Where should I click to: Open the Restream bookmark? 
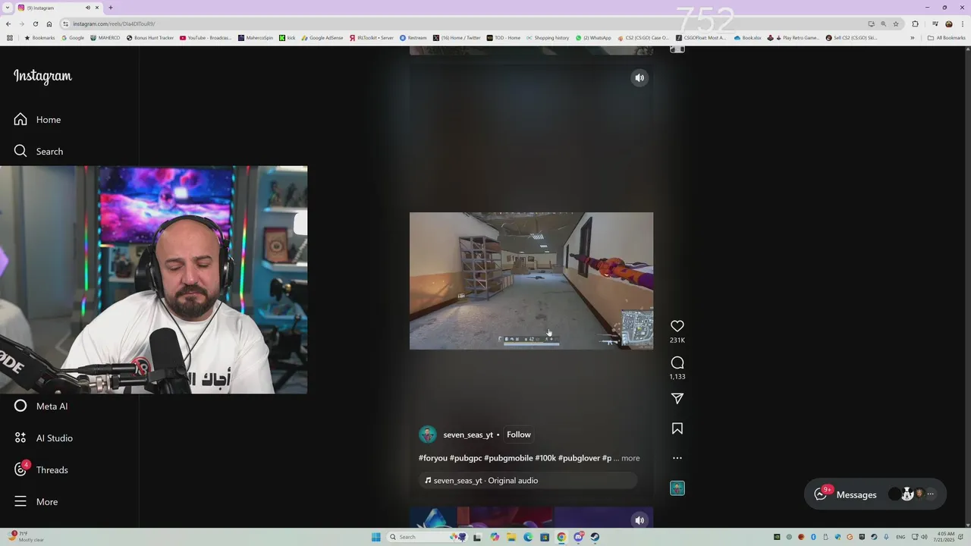pos(413,37)
